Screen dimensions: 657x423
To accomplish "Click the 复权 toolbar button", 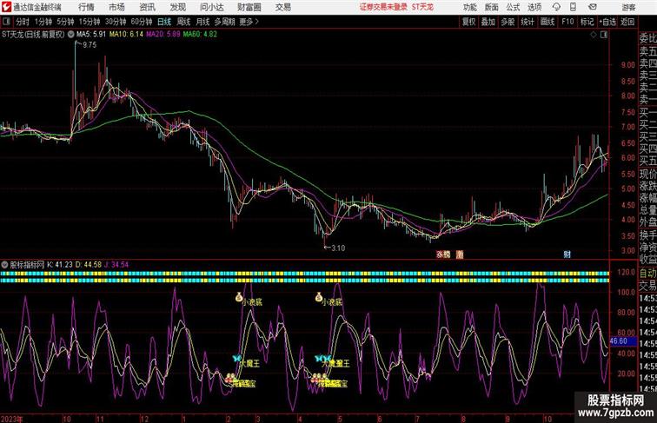I will coord(469,22).
